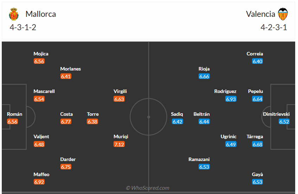Open Costa's 6.77 rating badge
The image size is (298, 194).
pos(66,122)
